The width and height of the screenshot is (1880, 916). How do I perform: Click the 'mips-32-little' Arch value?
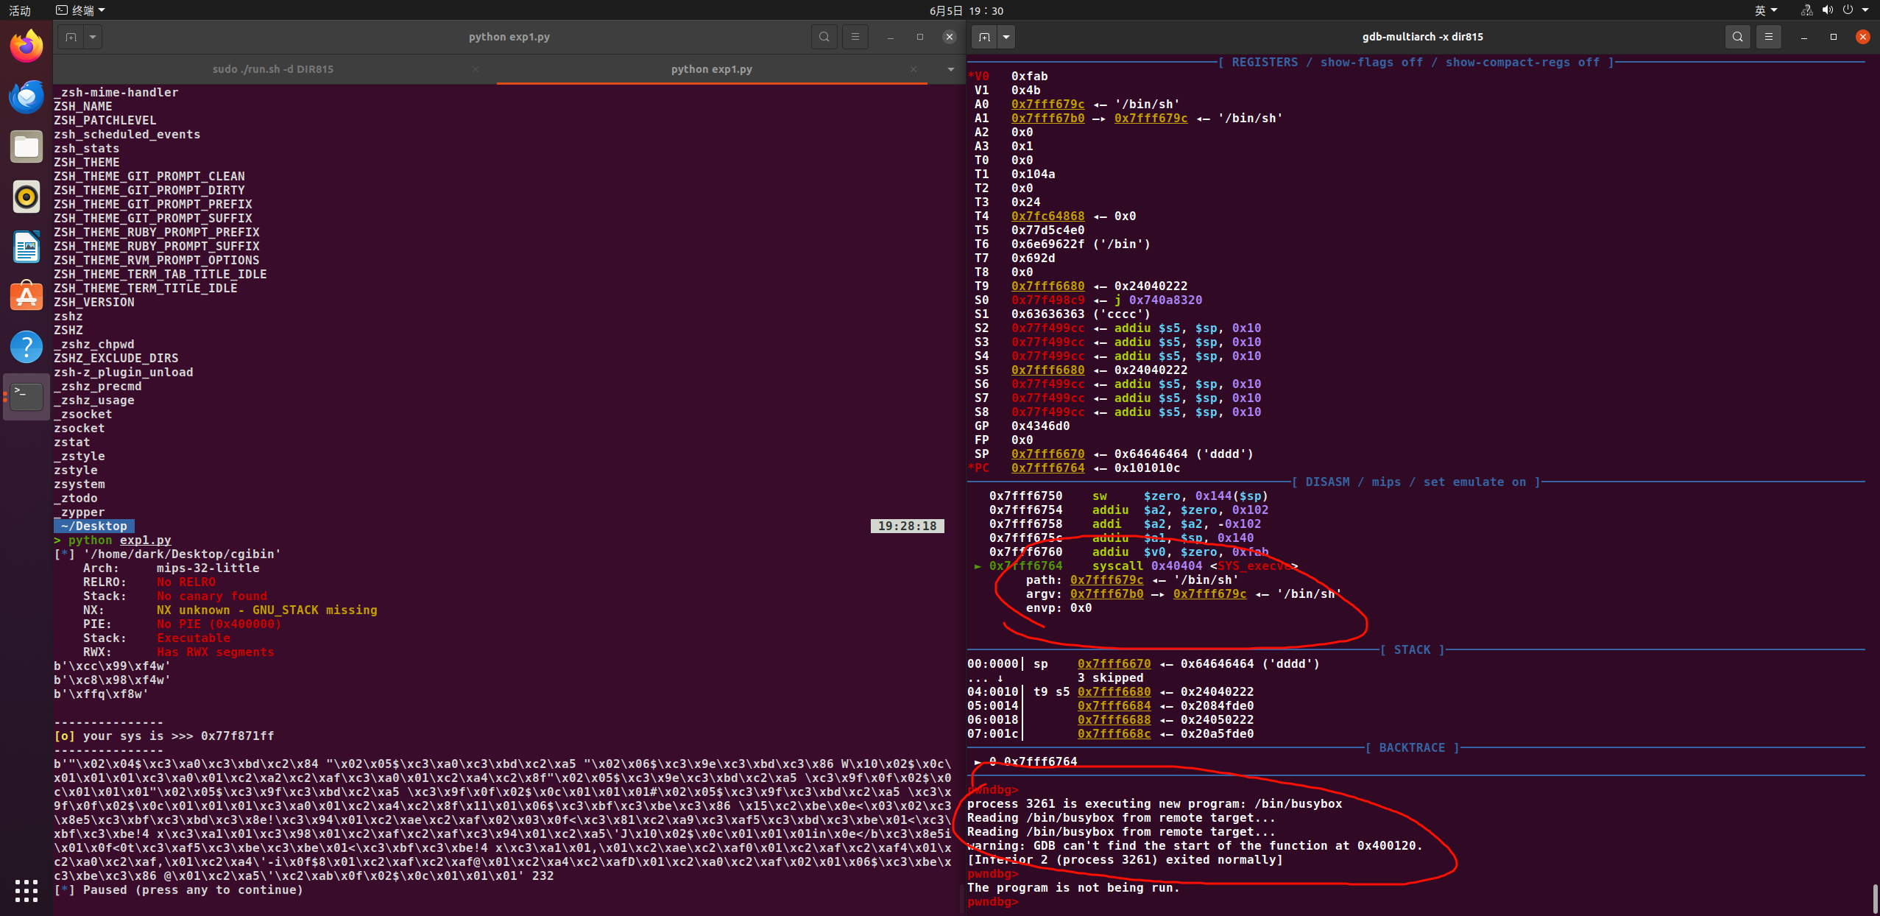[x=208, y=568]
